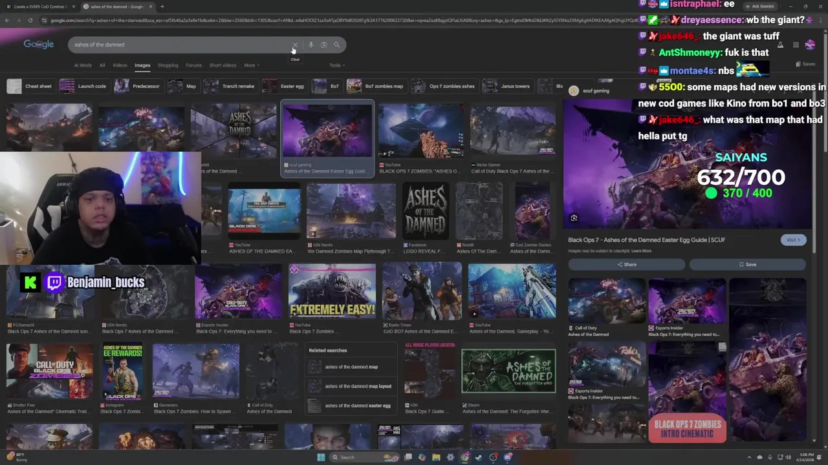Open search by image camera icon

tap(324, 45)
